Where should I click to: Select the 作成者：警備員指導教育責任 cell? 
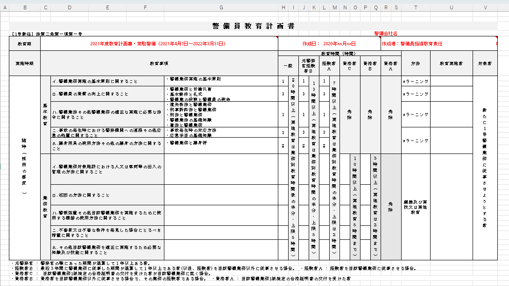click(x=439, y=44)
